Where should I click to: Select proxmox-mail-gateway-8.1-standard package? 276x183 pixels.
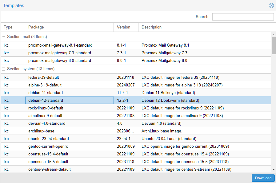[60, 45]
